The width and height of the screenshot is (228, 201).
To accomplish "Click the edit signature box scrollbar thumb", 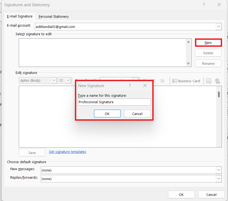I will coord(219,94).
